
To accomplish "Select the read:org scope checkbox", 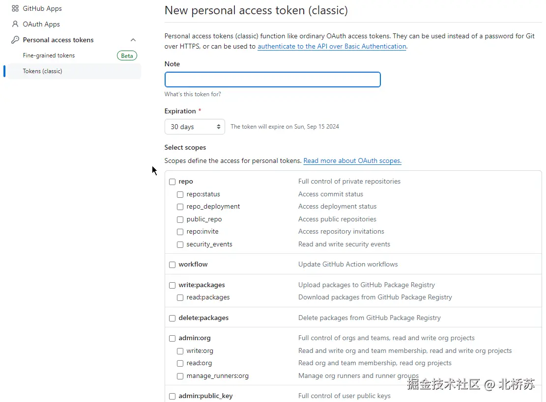I will pos(180,363).
